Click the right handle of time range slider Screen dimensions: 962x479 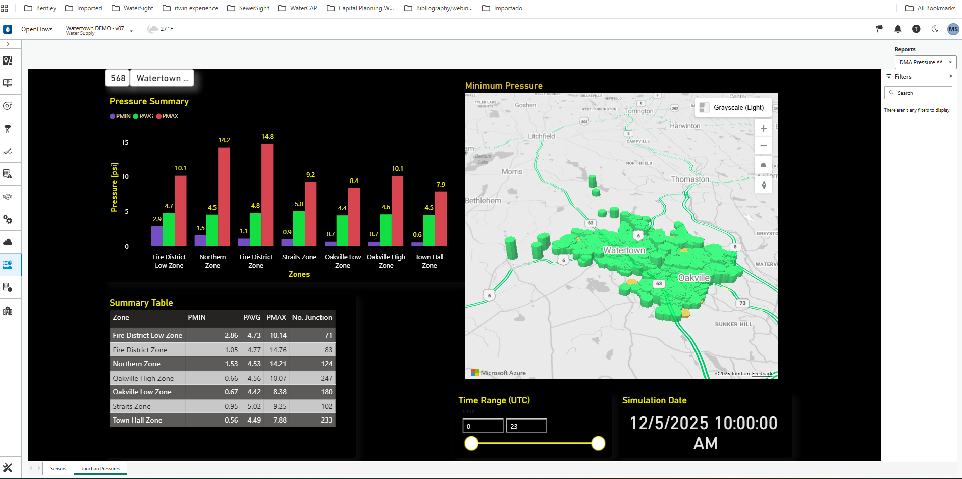[x=598, y=443]
